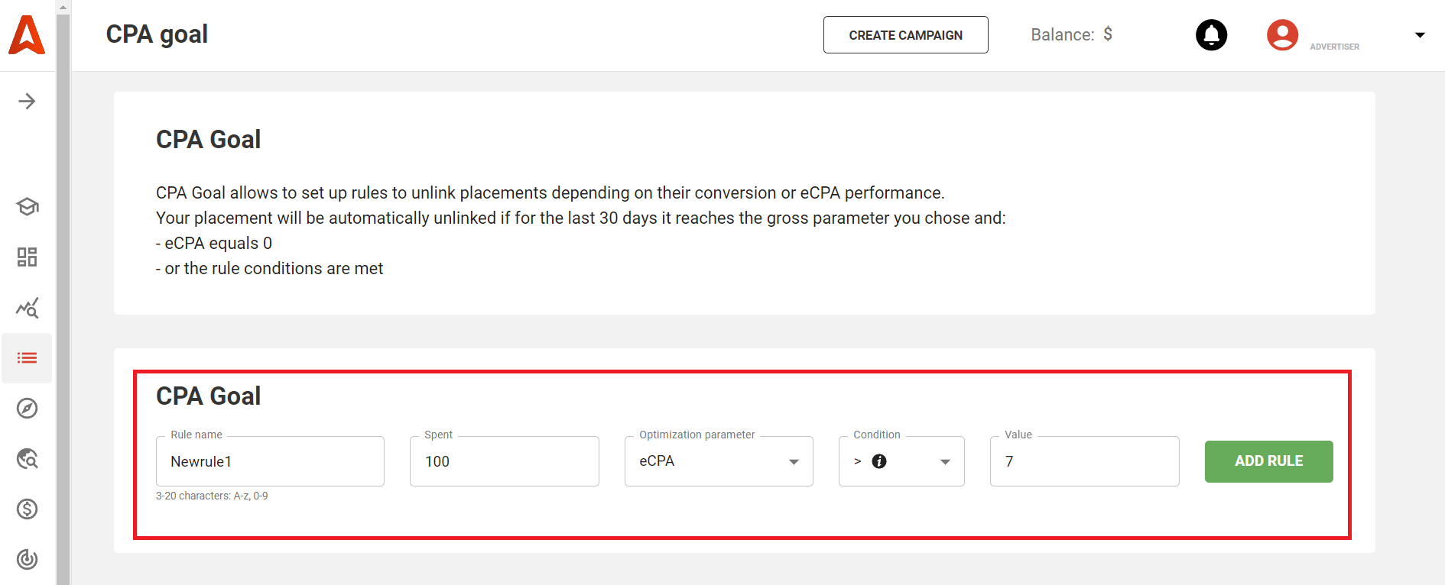The height and width of the screenshot is (585, 1445).
Task: Open the compass navigation icon
Action: tap(27, 409)
